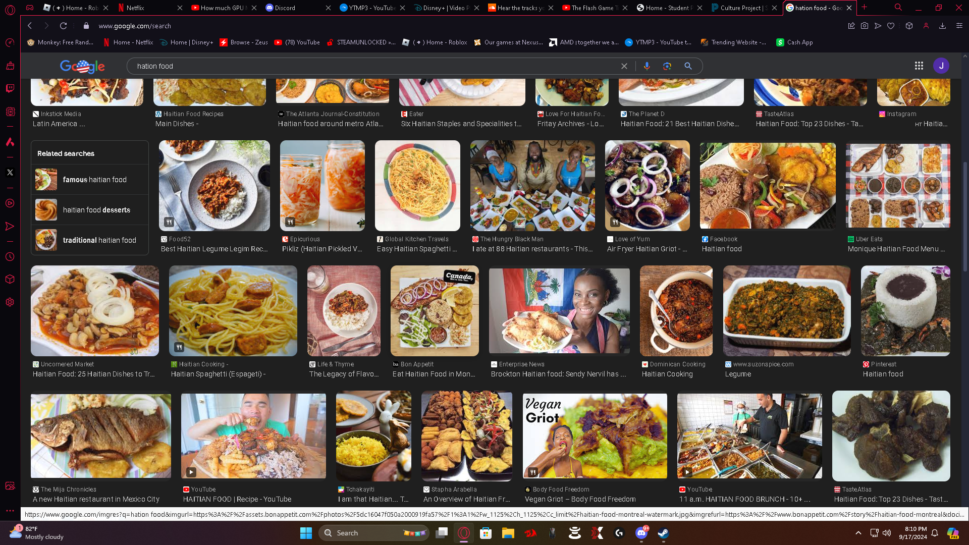Toggle the heart bookmark page icon

891,26
